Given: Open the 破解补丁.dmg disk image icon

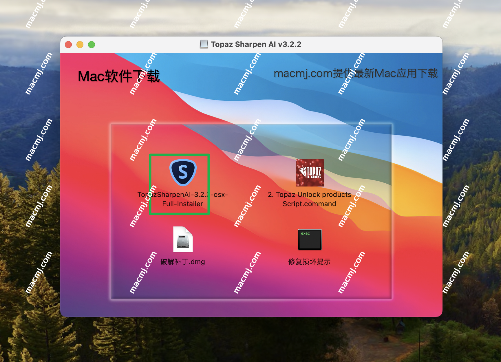Looking at the screenshot, I should coord(183,239).
